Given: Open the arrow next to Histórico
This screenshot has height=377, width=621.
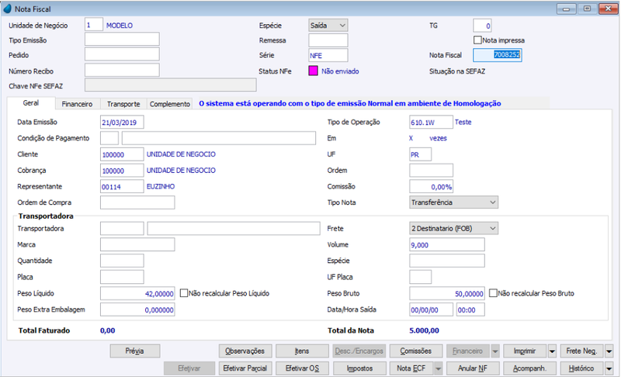Looking at the screenshot, I should 609,368.
